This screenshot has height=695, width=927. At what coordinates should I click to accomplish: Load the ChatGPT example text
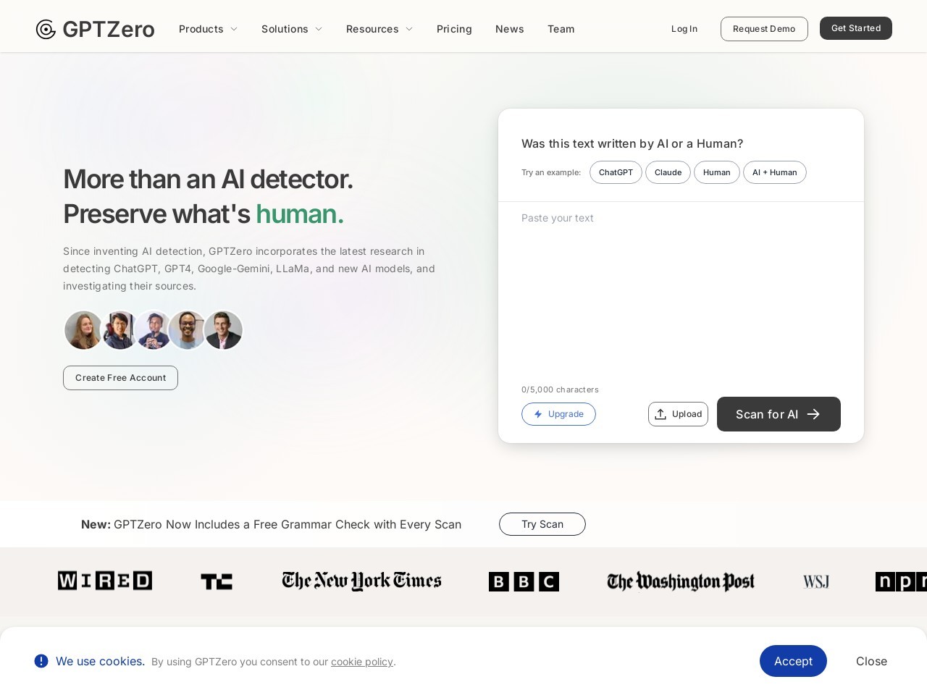click(616, 172)
